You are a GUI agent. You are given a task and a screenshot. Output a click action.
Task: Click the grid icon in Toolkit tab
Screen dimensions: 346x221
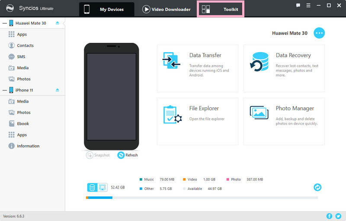tap(206, 9)
